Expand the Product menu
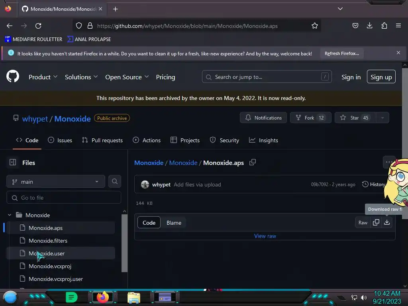Image resolution: width=408 pixels, height=306 pixels. pos(43,77)
